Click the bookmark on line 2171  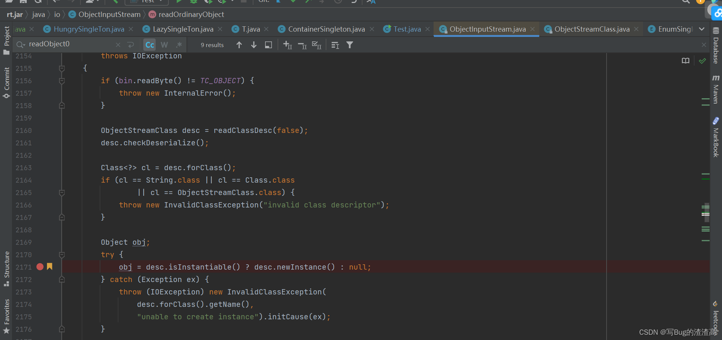click(49, 267)
